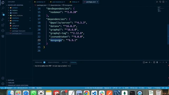Click the Prettier status bar item
This screenshot has width=169, height=95.
(157, 88)
